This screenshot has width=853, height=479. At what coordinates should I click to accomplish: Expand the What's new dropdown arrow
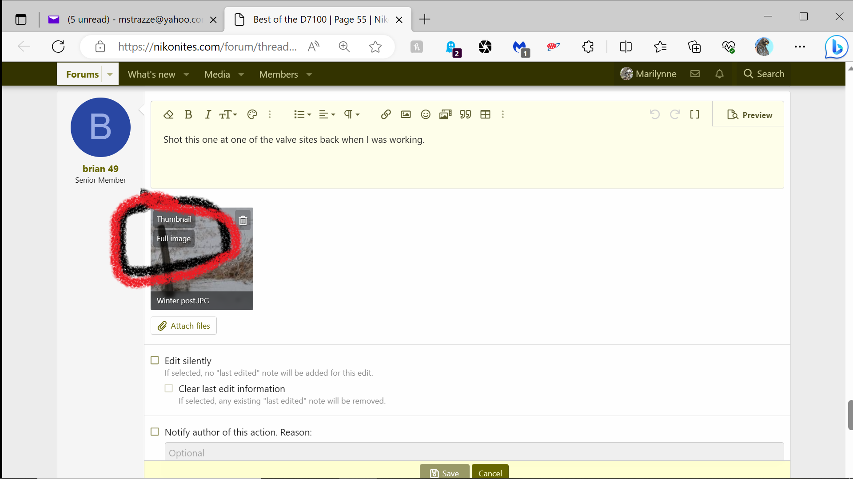[187, 74]
